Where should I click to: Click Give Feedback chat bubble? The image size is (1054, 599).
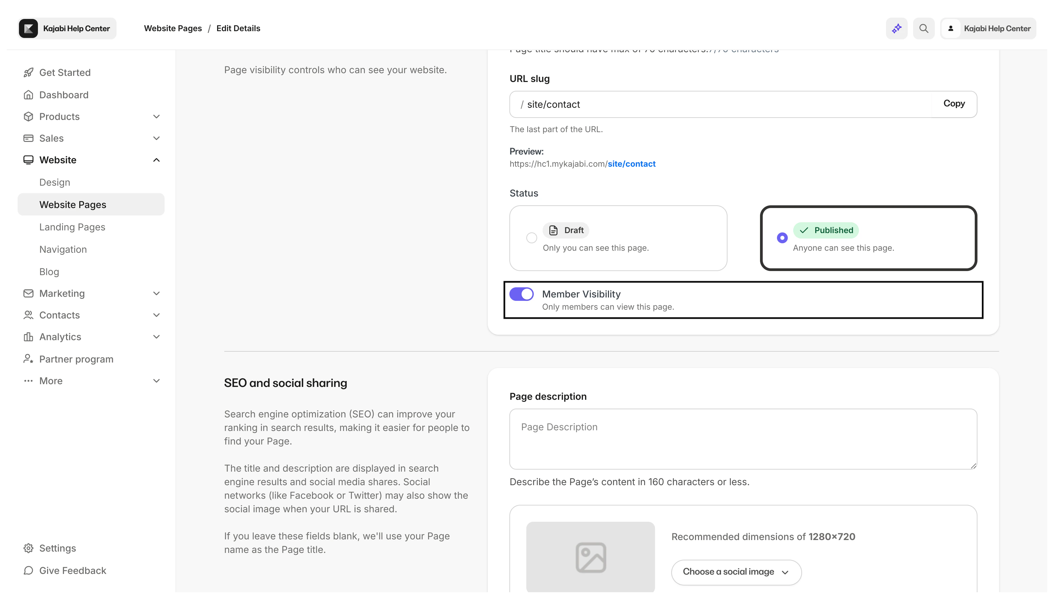pyautogui.click(x=72, y=571)
